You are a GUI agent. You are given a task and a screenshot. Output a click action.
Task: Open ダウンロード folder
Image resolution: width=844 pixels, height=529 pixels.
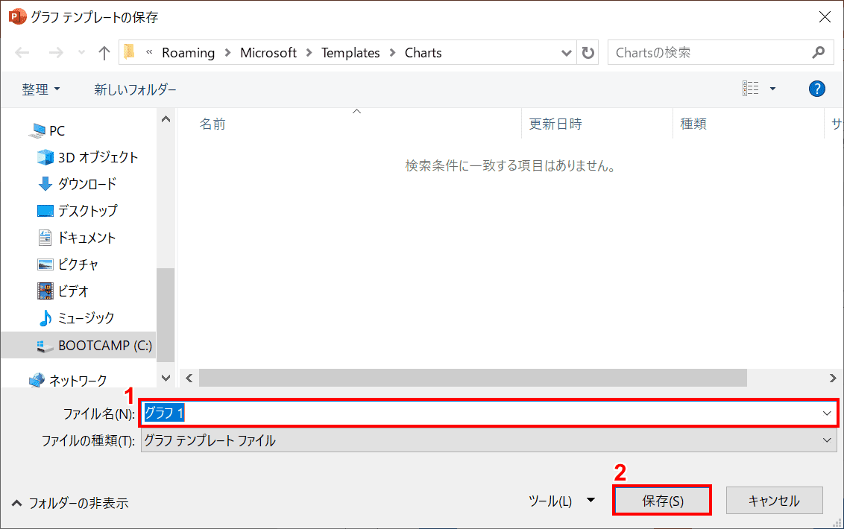(78, 184)
